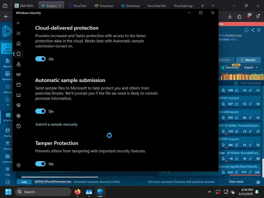This screenshot has height=198, width=264.
Task: Toggle the Only important checkbox
Action: tap(236, 83)
